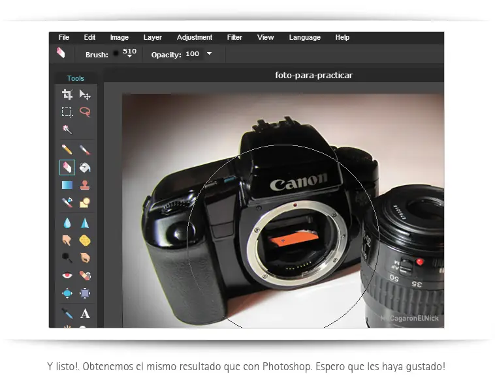
Task: Select the Gradient tool
Action: (x=67, y=185)
